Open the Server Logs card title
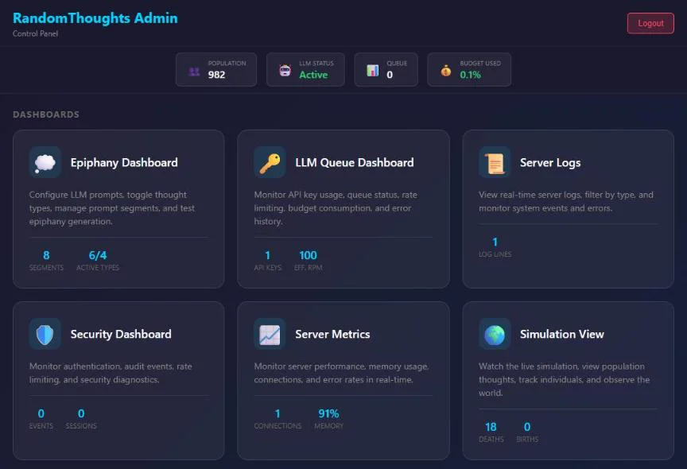 pyautogui.click(x=550, y=163)
